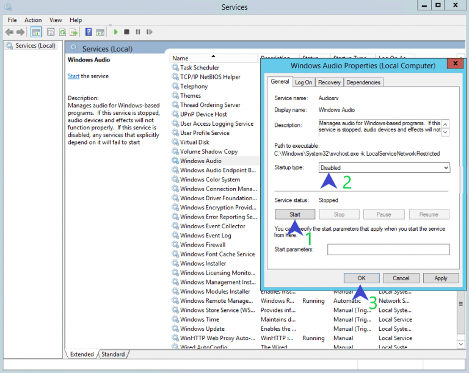Toggle the Show/Hide Console Tree icon
This screenshot has width=469, height=373.
[36, 32]
